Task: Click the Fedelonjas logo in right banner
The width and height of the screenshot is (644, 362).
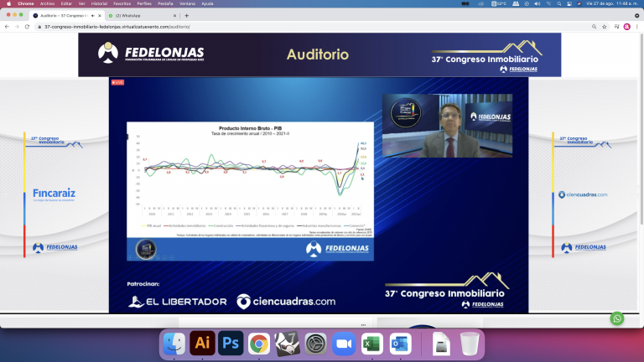Action: pyautogui.click(x=584, y=247)
